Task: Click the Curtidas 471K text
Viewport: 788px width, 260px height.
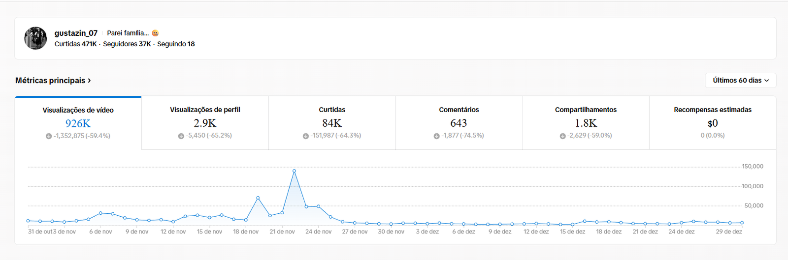Action: point(76,44)
